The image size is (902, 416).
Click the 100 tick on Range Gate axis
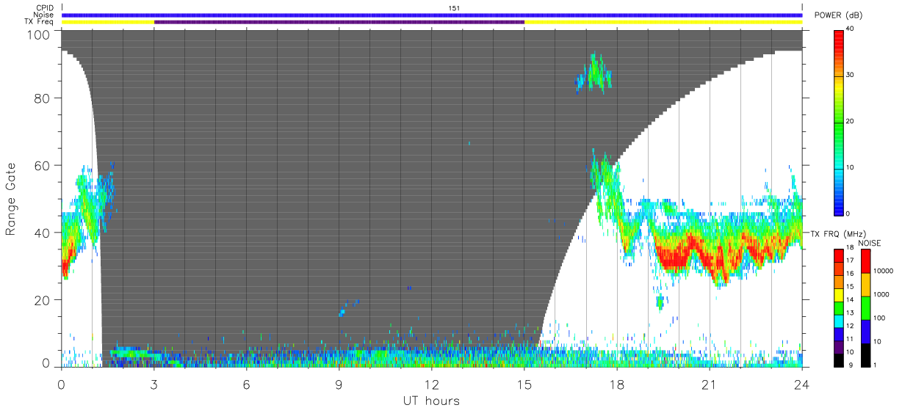point(40,34)
